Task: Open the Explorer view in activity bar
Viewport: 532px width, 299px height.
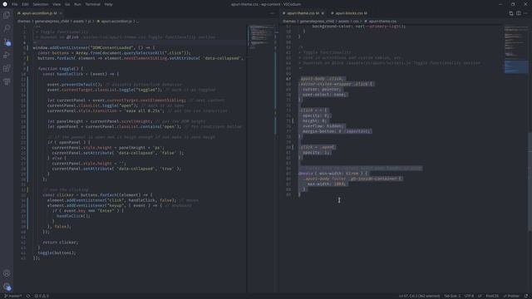Action: click(x=7, y=15)
